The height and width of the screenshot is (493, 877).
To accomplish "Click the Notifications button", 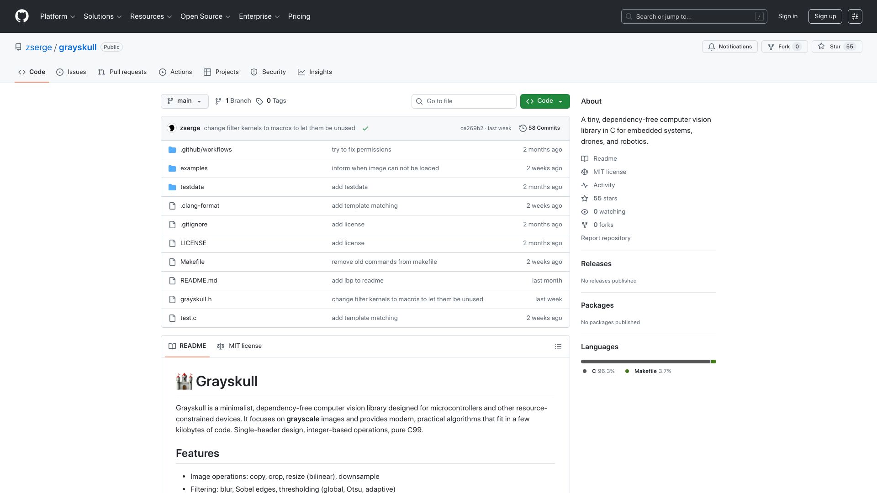I will [x=730, y=47].
